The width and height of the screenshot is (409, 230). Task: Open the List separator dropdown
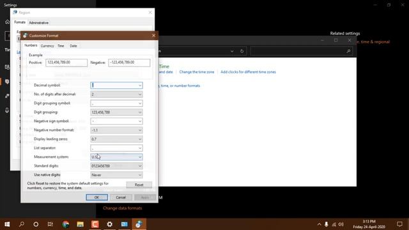pos(116,148)
